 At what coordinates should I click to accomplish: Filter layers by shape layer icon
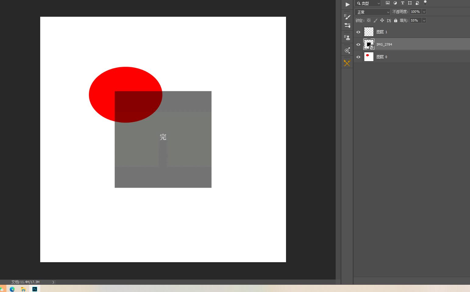(x=410, y=3)
